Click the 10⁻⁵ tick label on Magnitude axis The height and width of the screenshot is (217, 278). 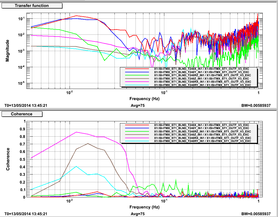click(x=21, y=83)
